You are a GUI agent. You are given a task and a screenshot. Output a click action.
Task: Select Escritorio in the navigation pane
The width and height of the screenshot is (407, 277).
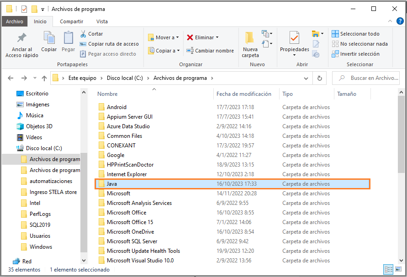[32, 94]
